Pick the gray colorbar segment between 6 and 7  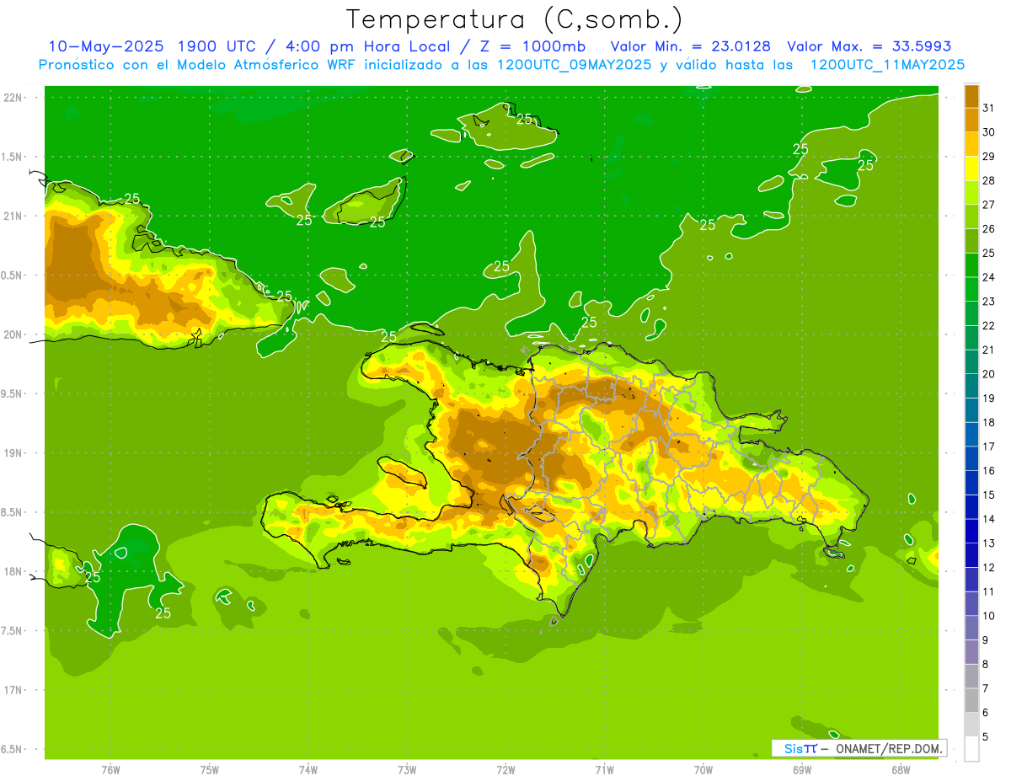971,700
